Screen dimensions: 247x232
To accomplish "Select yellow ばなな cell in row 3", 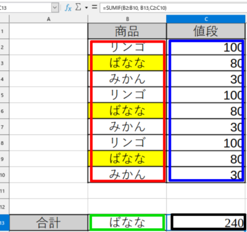I will point(127,63).
